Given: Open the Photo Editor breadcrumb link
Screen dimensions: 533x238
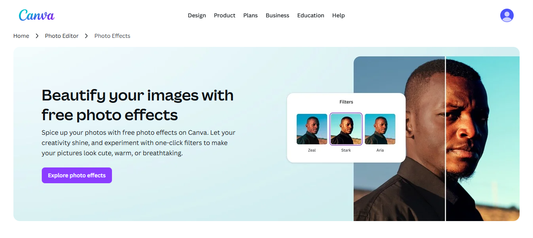Looking at the screenshot, I should pyautogui.click(x=61, y=35).
